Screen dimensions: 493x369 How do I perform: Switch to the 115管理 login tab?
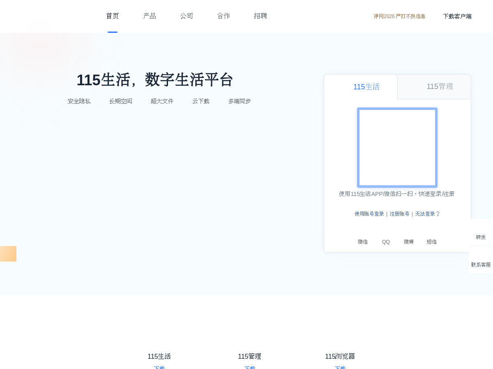(x=440, y=87)
